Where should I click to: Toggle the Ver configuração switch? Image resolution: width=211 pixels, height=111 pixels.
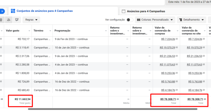[130, 20]
